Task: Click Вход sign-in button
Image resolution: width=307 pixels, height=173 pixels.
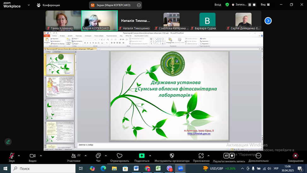Action: point(218,4)
